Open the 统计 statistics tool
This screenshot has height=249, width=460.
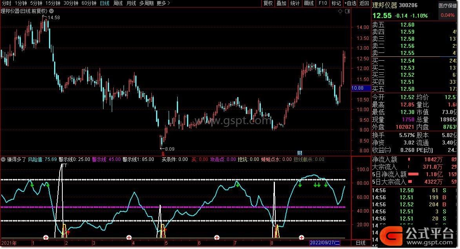pos(295,3)
